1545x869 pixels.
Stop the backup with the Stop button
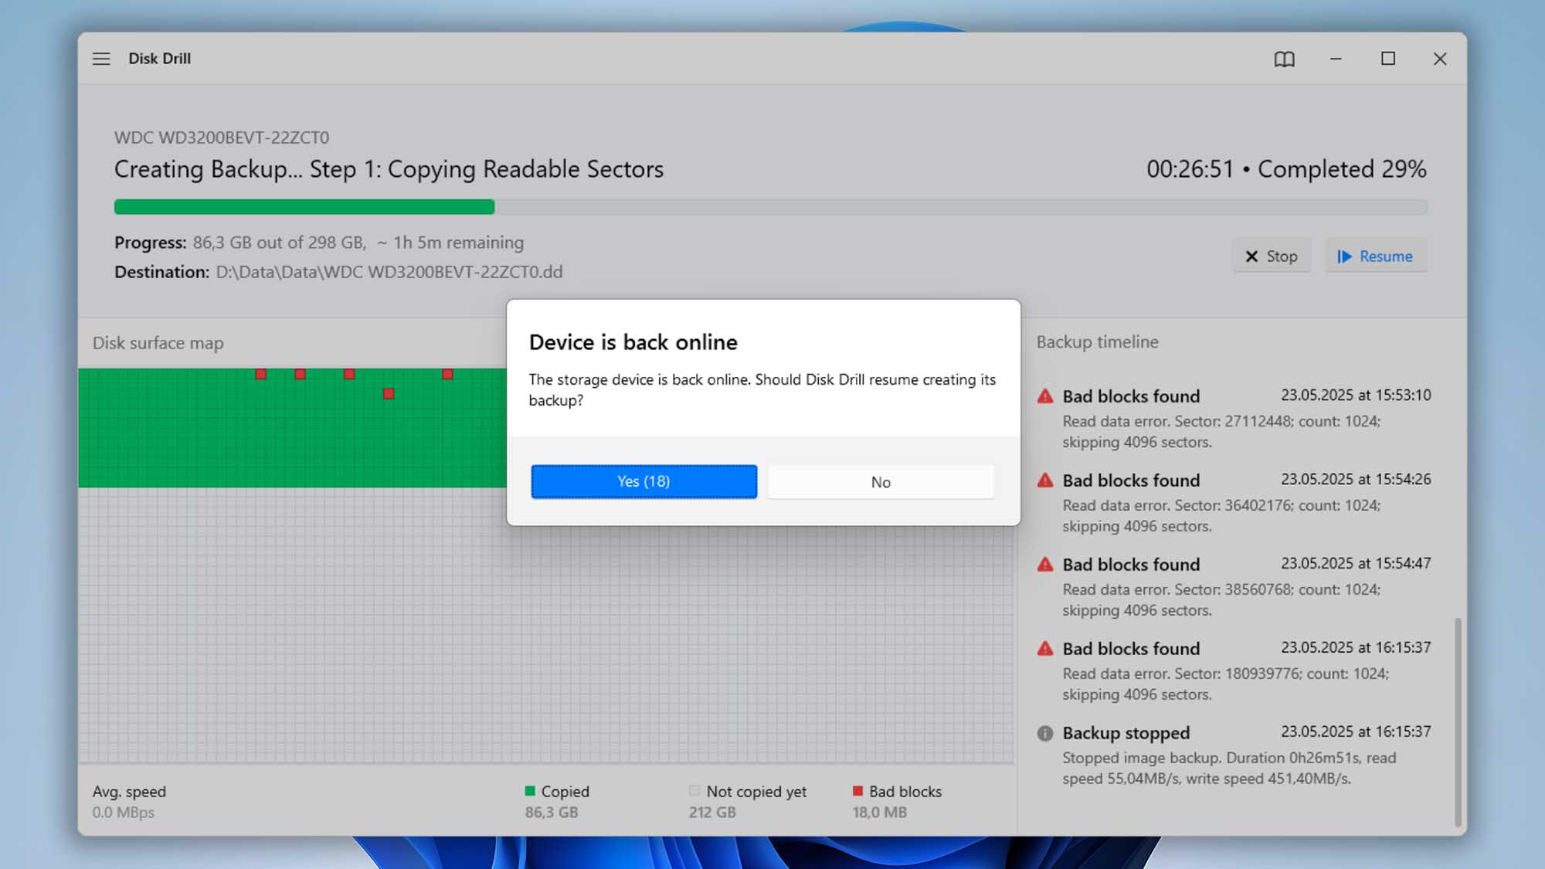1272,256
